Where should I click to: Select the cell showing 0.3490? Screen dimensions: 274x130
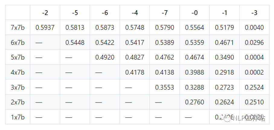tap(224, 57)
